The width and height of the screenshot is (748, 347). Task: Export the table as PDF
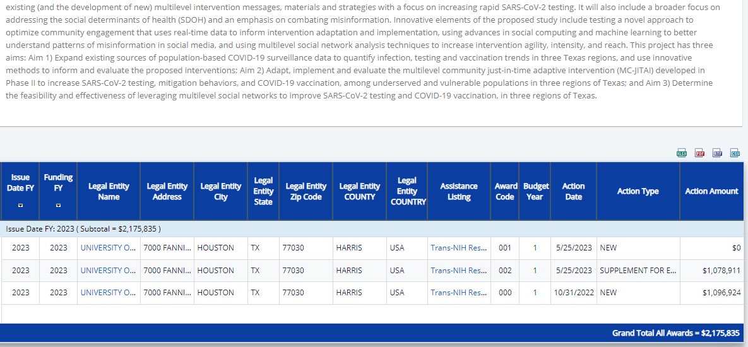click(x=699, y=153)
